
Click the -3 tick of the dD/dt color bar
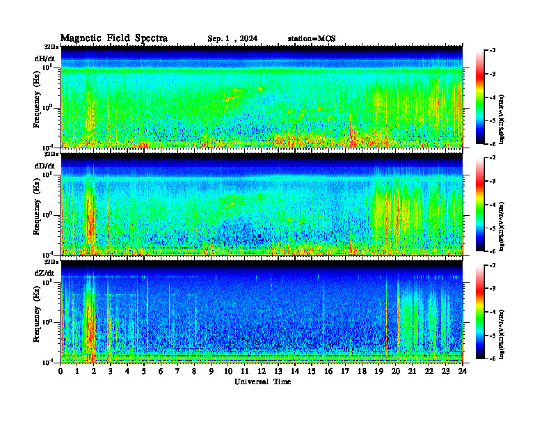tap(492, 182)
